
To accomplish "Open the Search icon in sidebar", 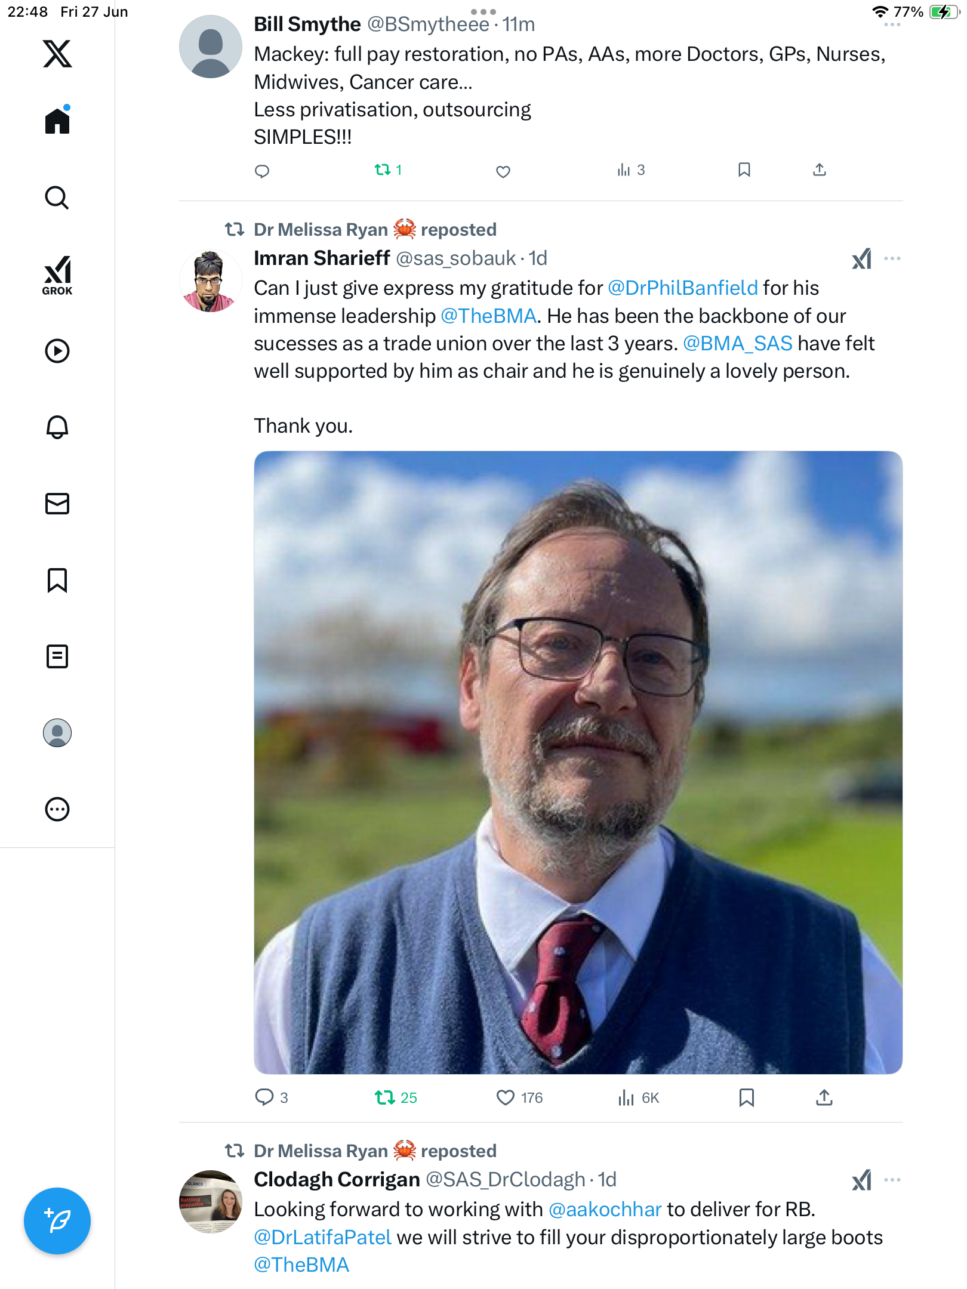I will [x=57, y=198].
